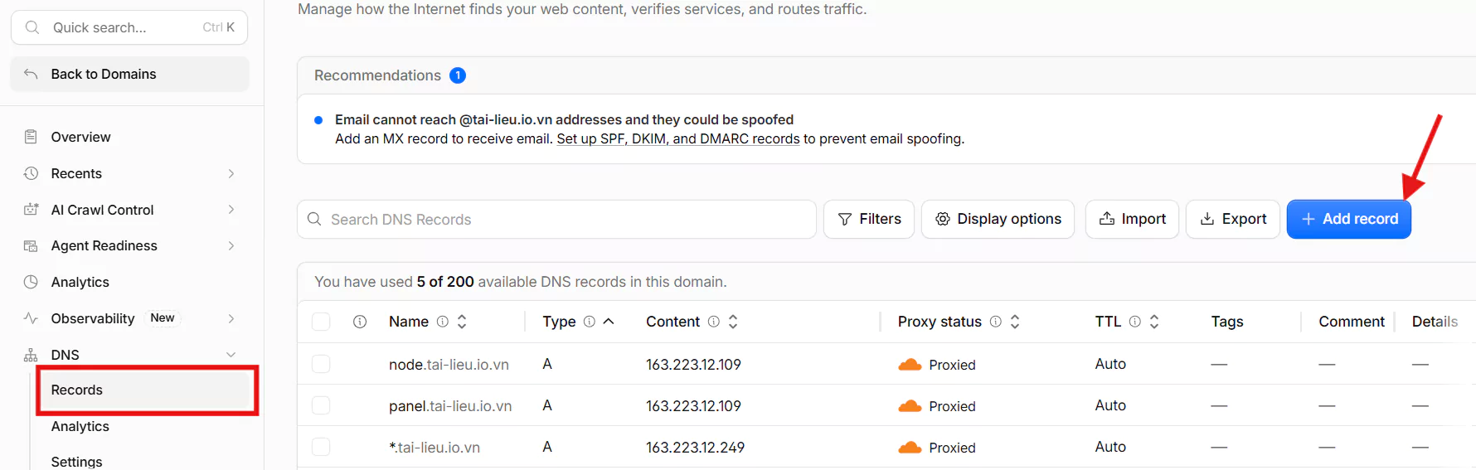Click the Name column info icon

(443, 322)
